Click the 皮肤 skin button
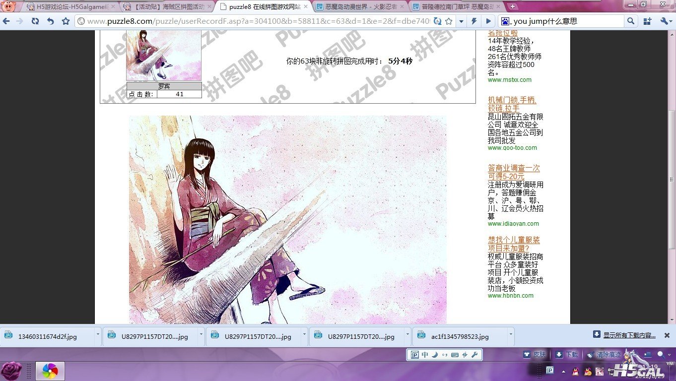The height and width of the screenshot is (381, 676). [535, 354]
